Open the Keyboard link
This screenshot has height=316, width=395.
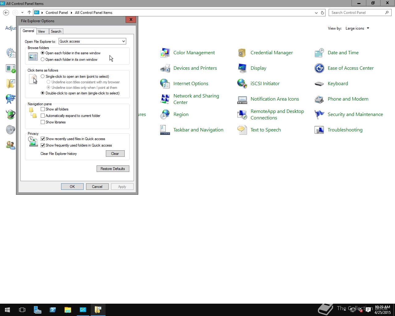(338, 84)
